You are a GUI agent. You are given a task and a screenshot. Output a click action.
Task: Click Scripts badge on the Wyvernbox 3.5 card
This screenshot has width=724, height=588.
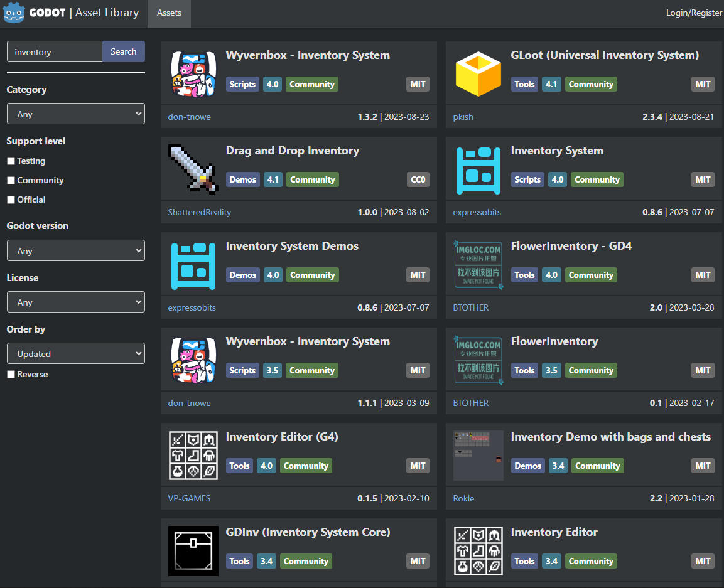point(242,370)
